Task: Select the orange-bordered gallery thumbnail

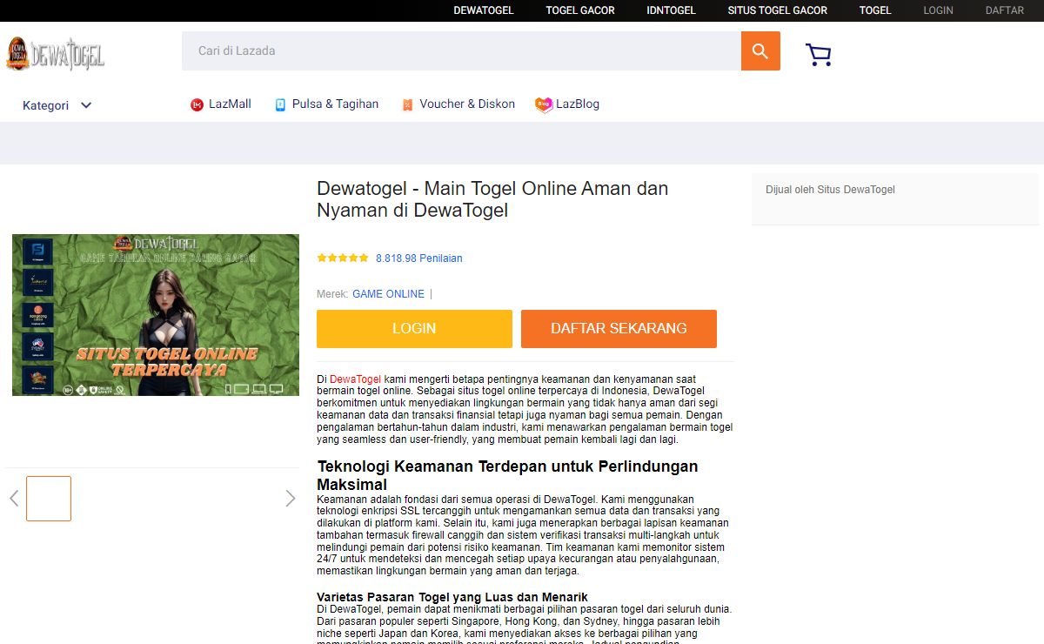Action: point(49,499)
